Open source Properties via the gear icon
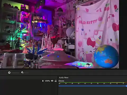 (x=9, y=73)
